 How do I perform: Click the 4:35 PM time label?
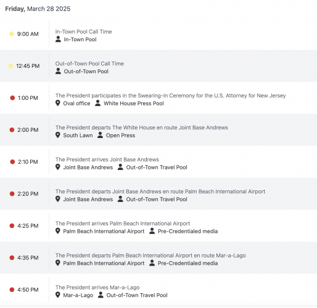(28, 257)
